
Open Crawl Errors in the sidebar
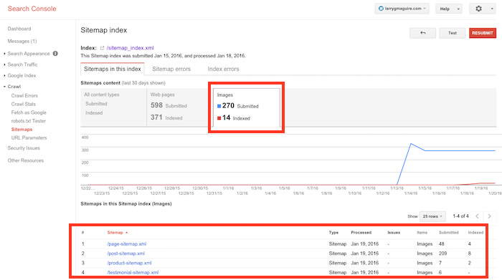pos(24,95)
